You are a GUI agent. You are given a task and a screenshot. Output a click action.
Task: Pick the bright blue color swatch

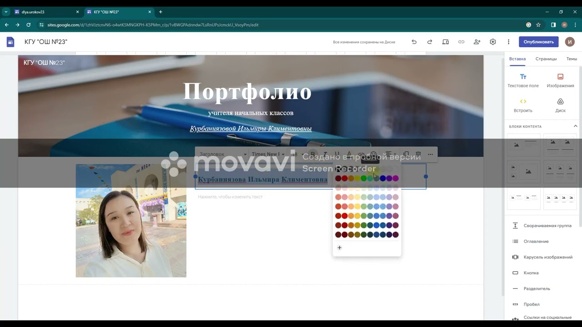pyautogui.click(x=383, y=178)
